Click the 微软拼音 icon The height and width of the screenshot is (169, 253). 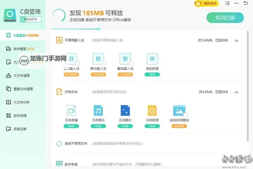(152, 59)
